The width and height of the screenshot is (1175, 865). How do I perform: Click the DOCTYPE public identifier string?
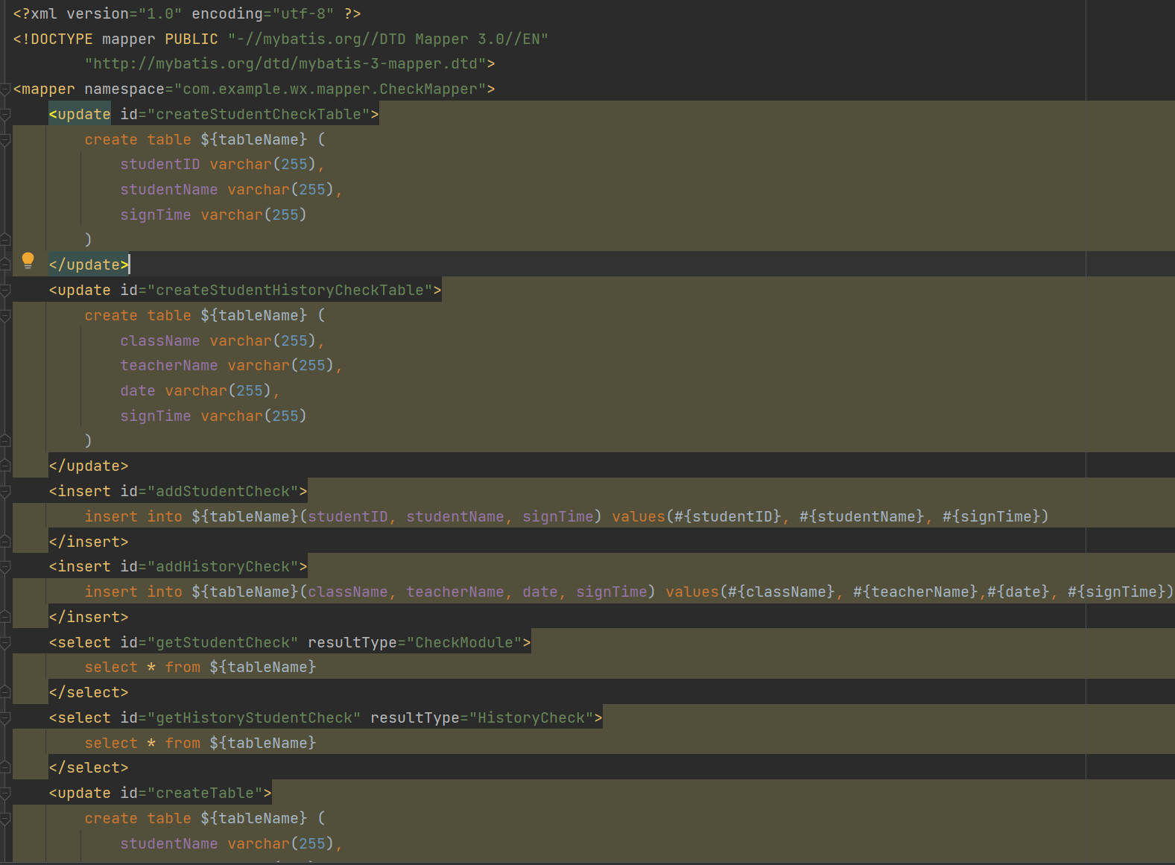tap(388, 39)
